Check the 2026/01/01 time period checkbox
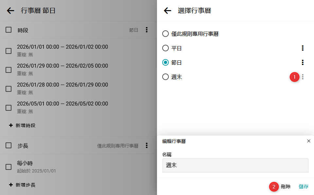 click(x=9, y=51)
